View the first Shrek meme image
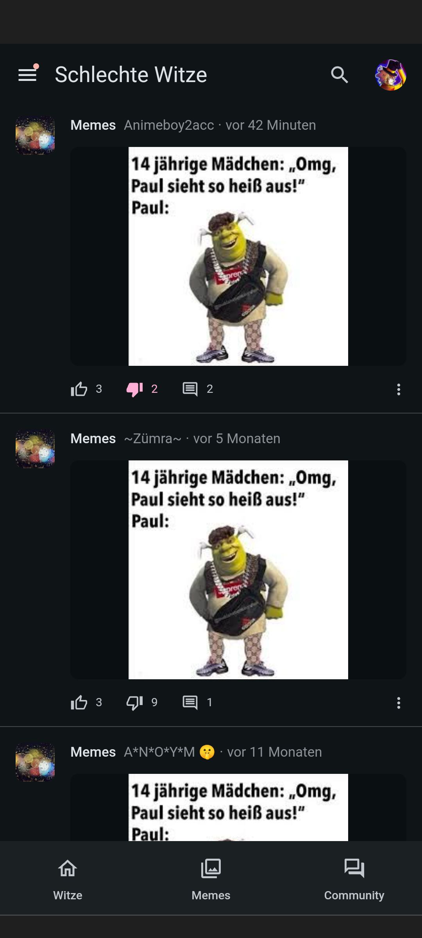Image resolution: width=422 pixels, height=938 pixels. (x=238, y=256)
